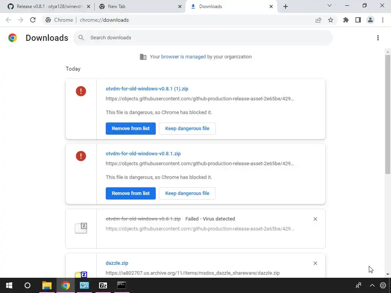Image resolution: width=391 pixels, height=293 pixels.
Task: Click the Chrome logo beside Downloads heading
Action: coord(13,38)
